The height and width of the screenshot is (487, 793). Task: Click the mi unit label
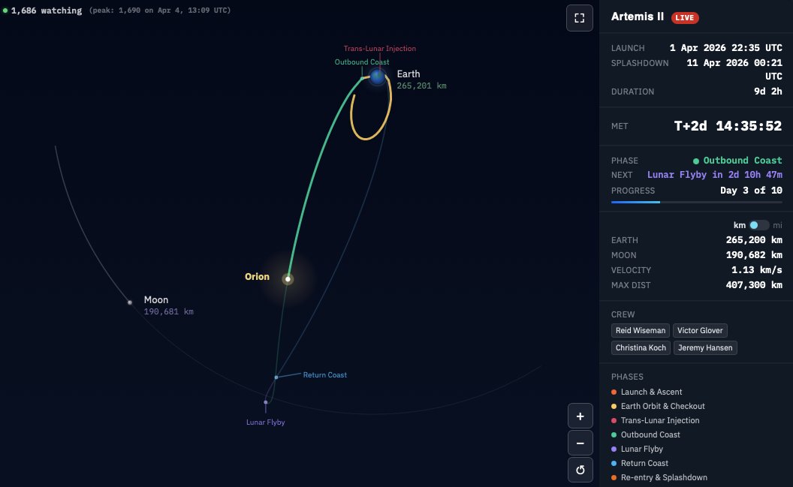point(777,225)
